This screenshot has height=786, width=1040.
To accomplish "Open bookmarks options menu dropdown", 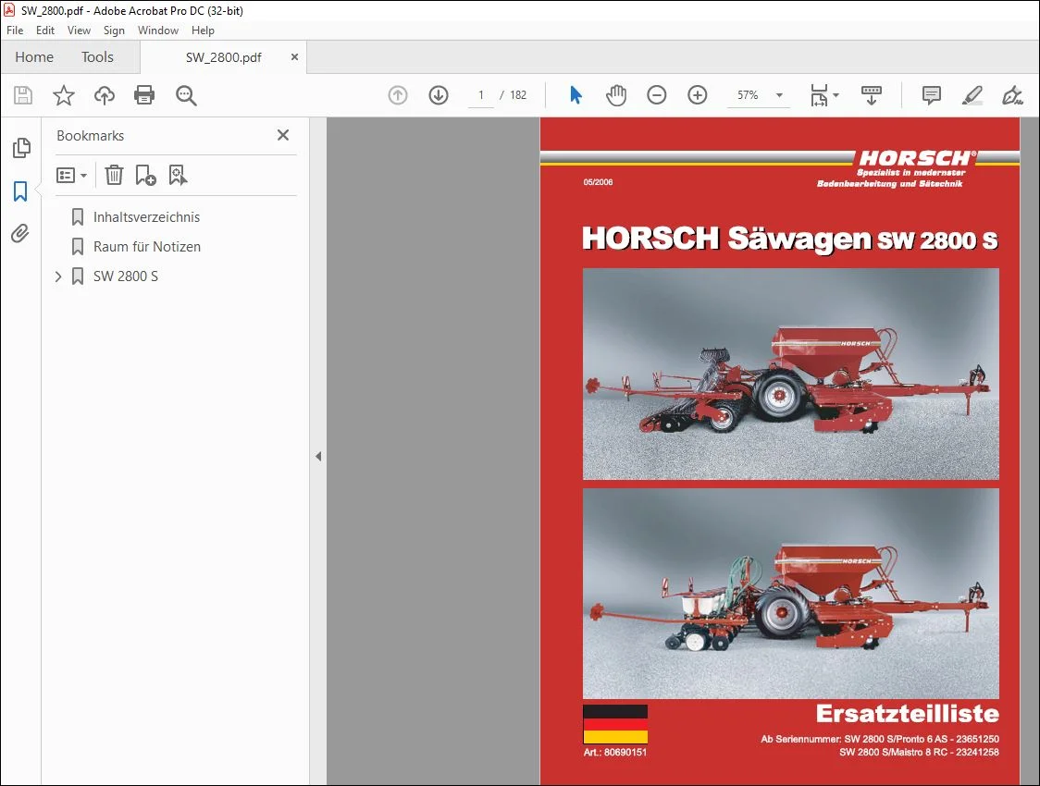I will (x=71, y=176).
